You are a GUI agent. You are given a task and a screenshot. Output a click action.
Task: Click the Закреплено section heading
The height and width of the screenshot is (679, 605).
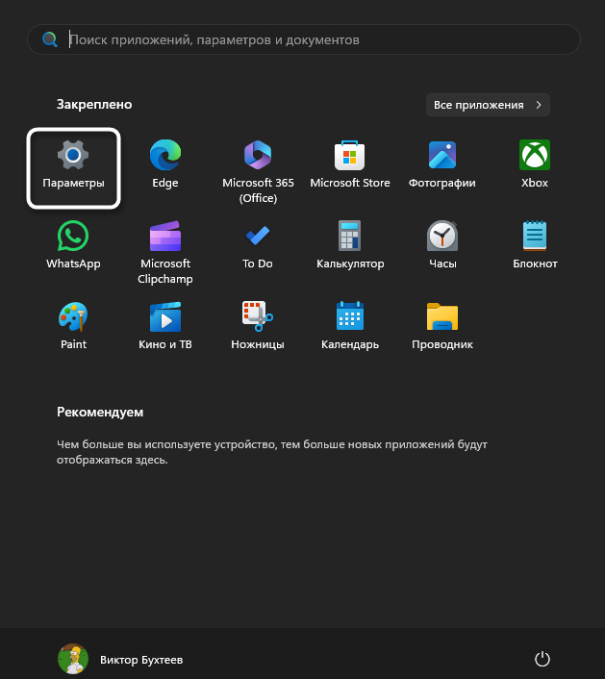click(x=94, y=105)
